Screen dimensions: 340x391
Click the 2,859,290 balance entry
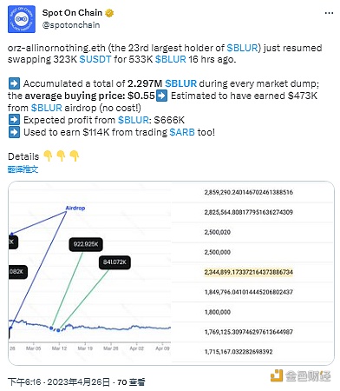click(248, 192)
